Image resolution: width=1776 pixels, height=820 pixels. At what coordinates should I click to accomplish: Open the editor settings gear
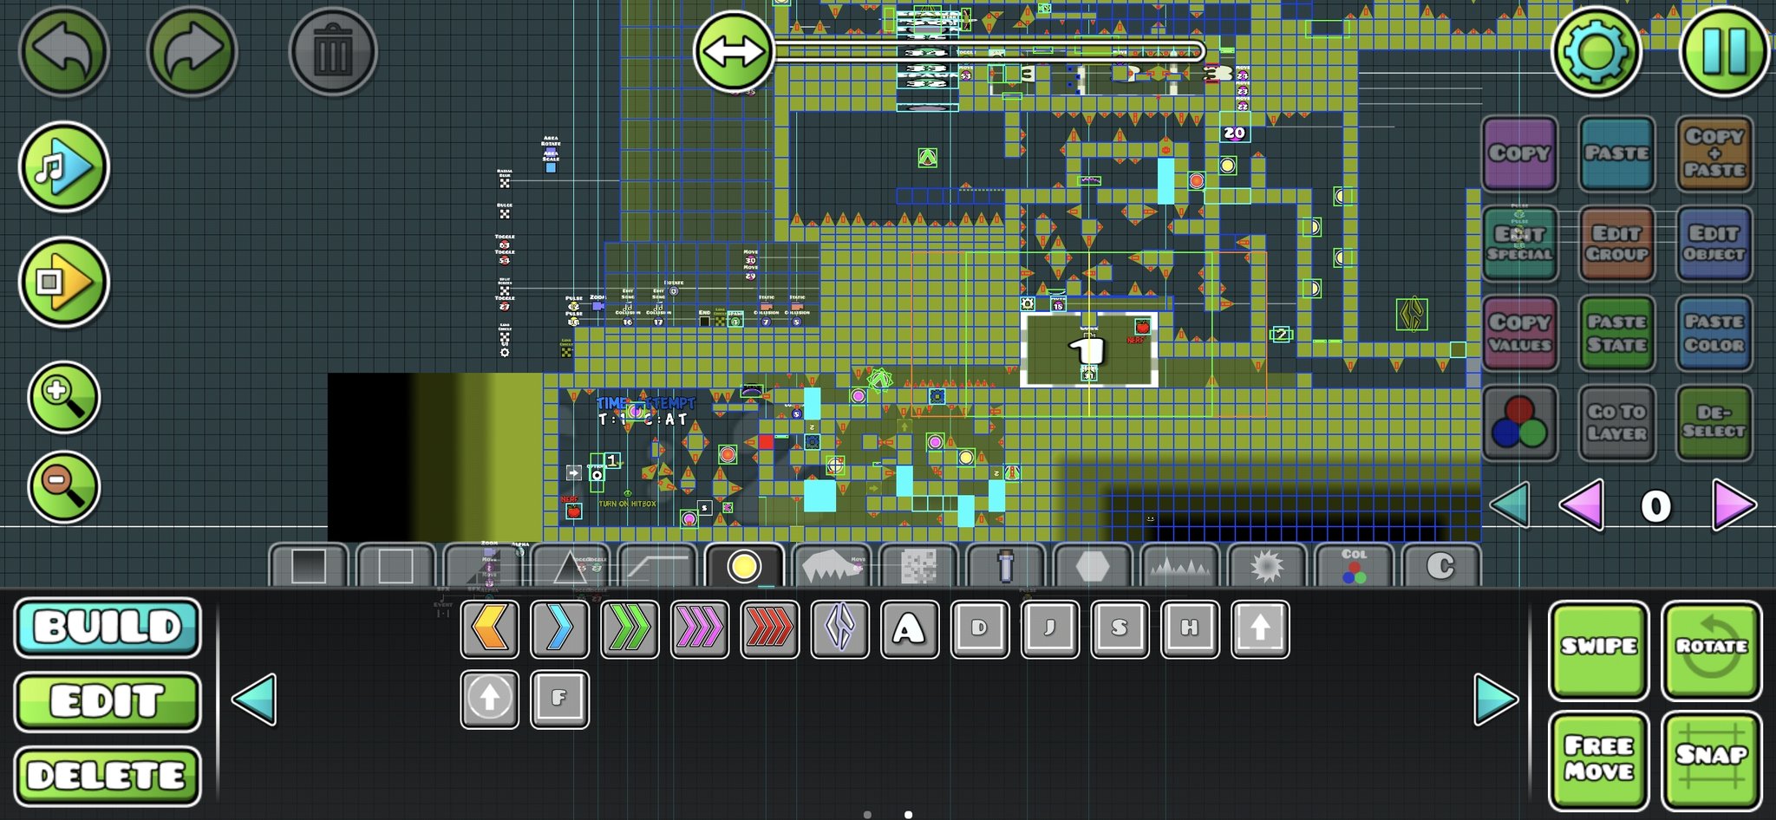[1596, 52]
